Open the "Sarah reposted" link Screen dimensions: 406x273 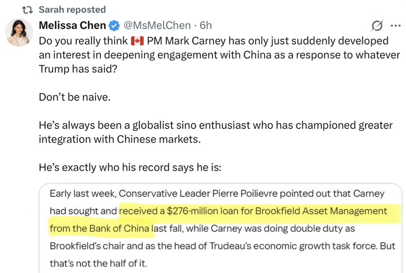pos(72,10)
